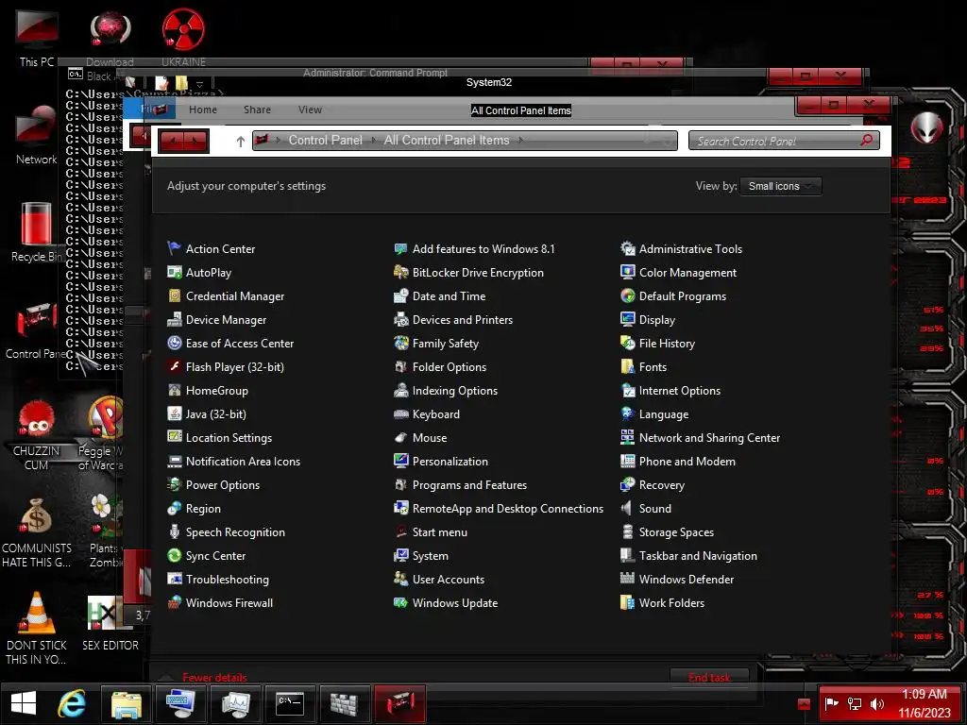Image resolution: width=967 pixels, height=725 pixels.
Task: Select the Network desktop icon
Action: (37, 134)
